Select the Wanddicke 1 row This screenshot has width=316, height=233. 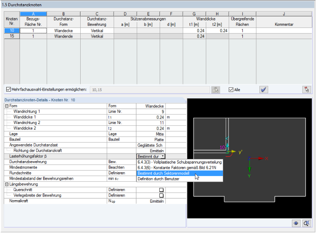(x=95, y=117)
